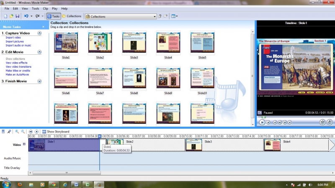Open the Tools menu

[36, 8]
